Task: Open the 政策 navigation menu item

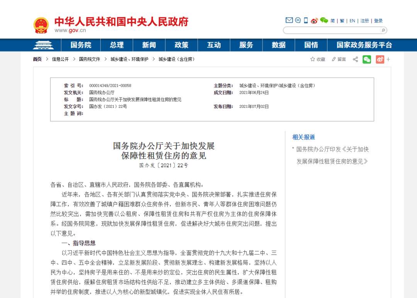Action: (181, 45)
